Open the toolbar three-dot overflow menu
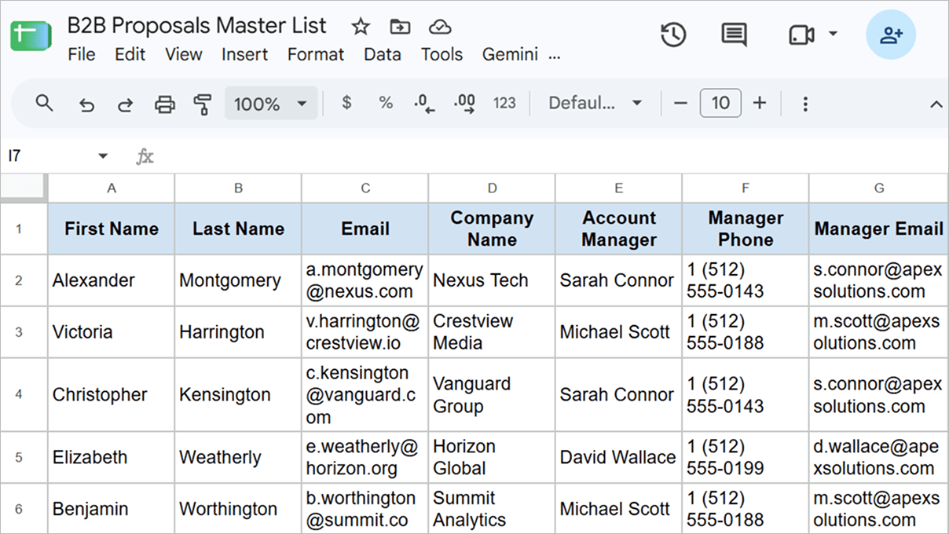Viewport: 949px width, 534px height. [x=805, y=104]
